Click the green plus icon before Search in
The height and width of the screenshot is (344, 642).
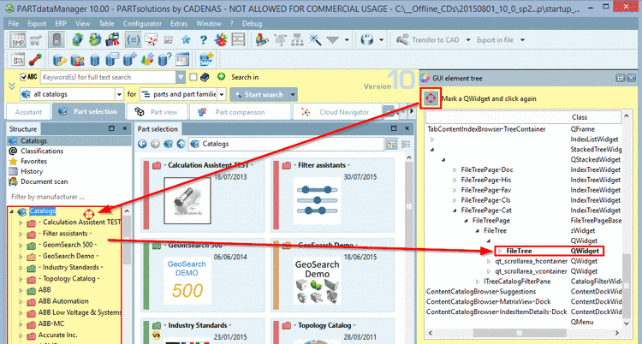click(222, 76)
